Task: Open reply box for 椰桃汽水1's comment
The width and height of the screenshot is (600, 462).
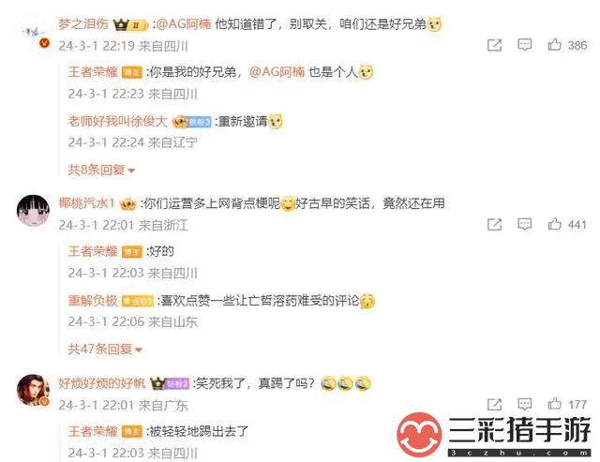Action: pos(524,224)
